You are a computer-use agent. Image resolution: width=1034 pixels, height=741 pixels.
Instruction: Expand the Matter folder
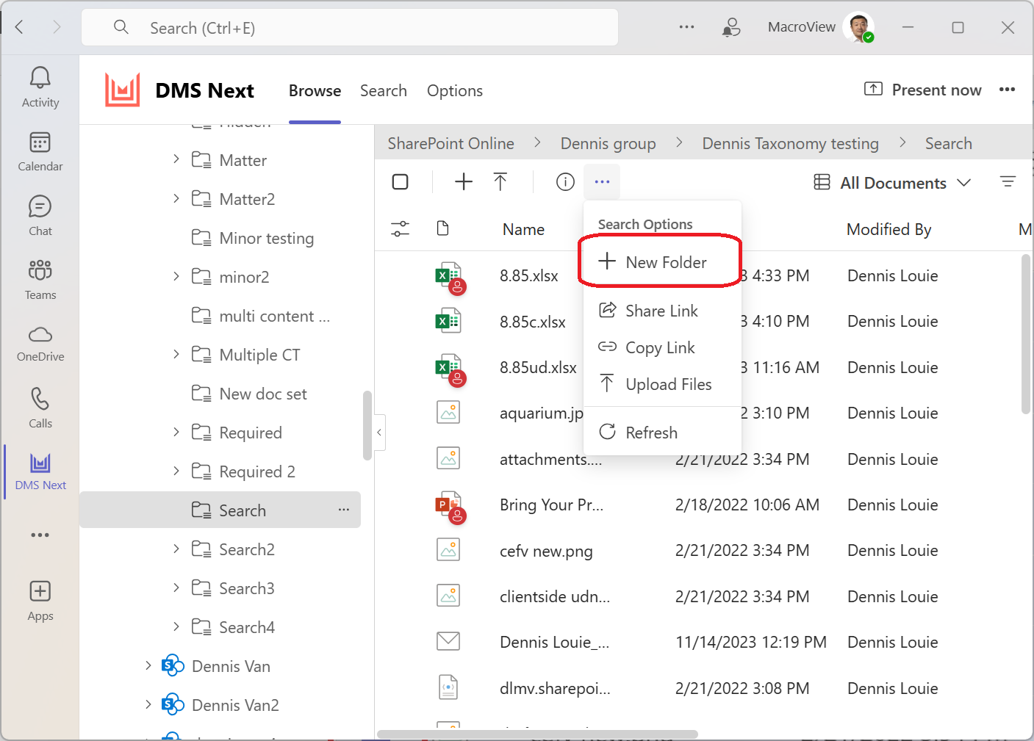click(176, 159)
